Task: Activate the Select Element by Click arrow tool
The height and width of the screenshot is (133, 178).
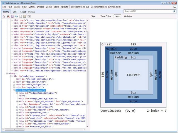Action: (x=4, y=17)
